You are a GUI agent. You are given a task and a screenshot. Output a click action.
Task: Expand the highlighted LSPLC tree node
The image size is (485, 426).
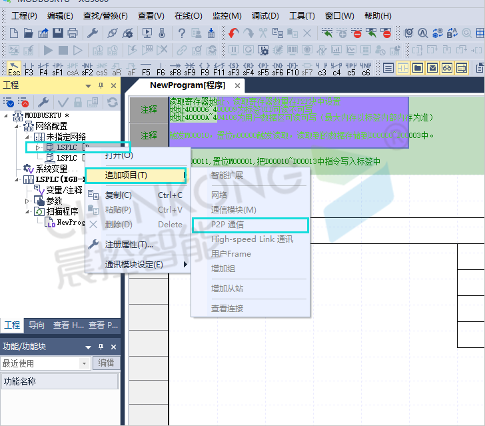37,147
